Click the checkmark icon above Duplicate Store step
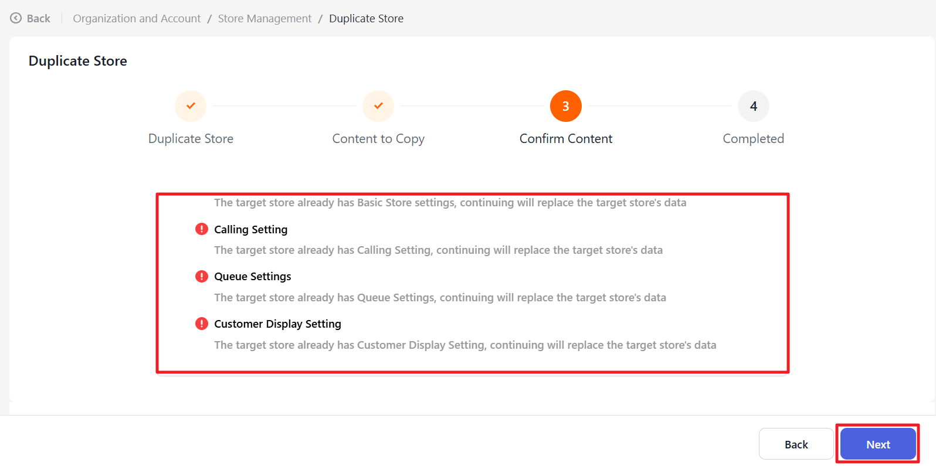 click(191, 106)
